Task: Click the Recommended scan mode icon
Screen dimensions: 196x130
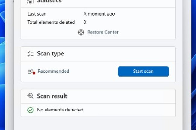Action: tap(31, 72)
